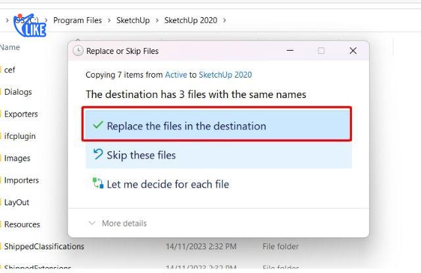Open the SketchUp 2020 destination link
Image resolution: width=421 pixels, height=273 pixels.
pos(225,75)
